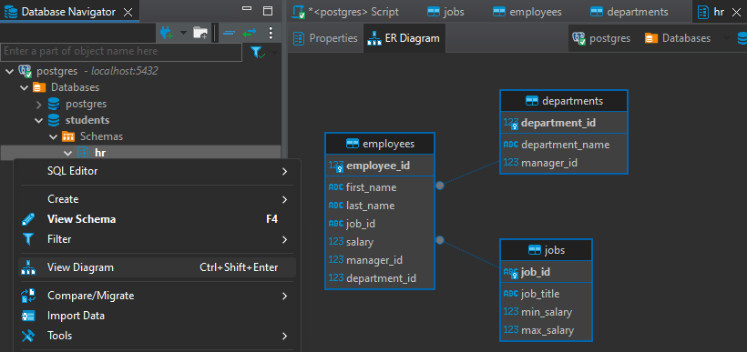747x352 pixels.
Task: Open new connection dropdown arrow
Action: click(x=183, y=33)
